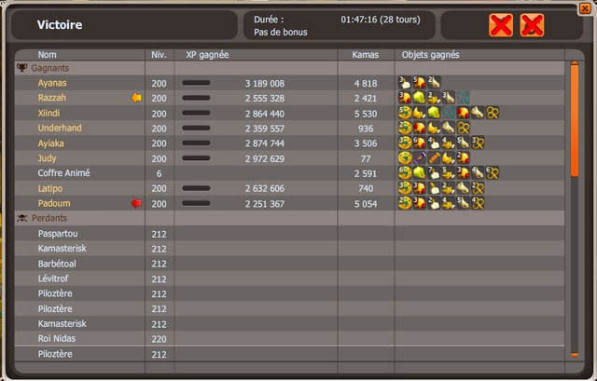Select the second loot item in Razzah's row

tap(419, 98)
